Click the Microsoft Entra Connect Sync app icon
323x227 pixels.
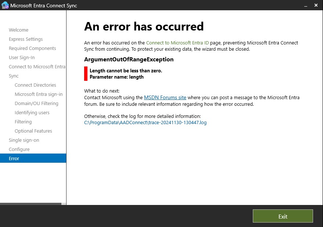coord(5,5)
